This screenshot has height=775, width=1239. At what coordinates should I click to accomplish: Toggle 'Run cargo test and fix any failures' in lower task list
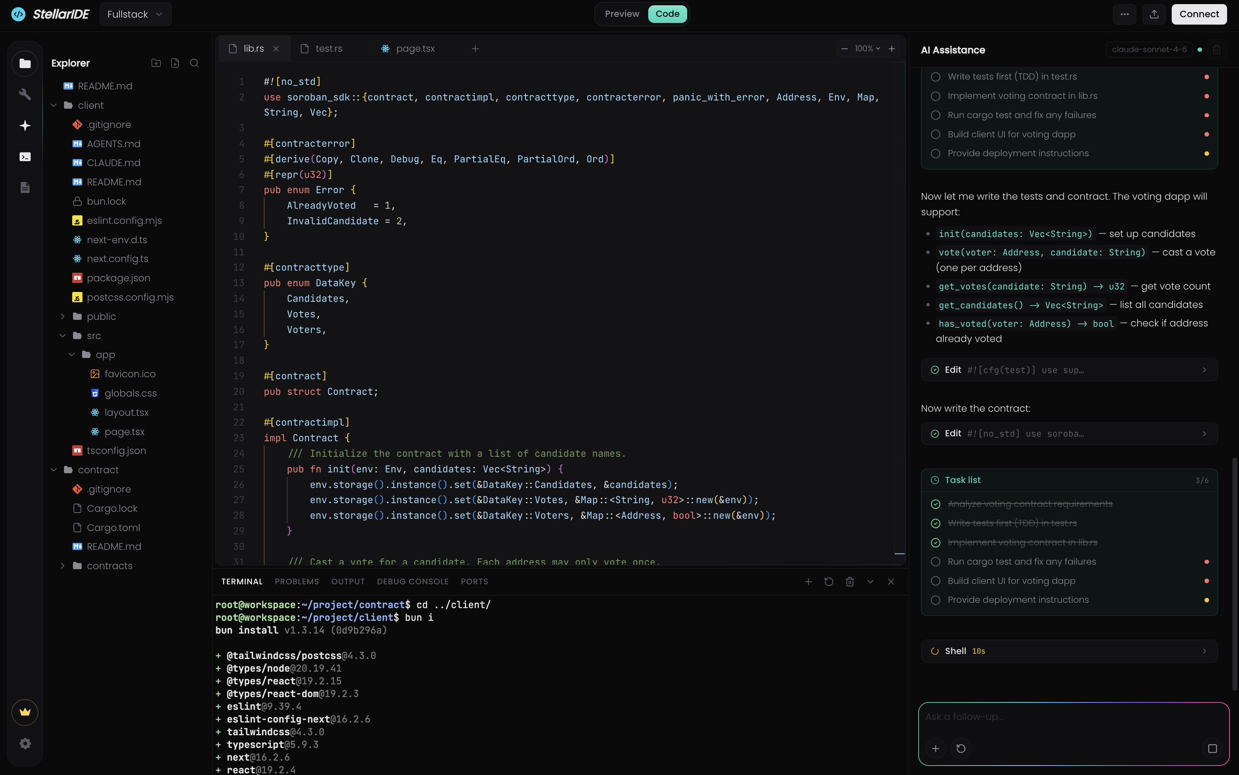935,562
